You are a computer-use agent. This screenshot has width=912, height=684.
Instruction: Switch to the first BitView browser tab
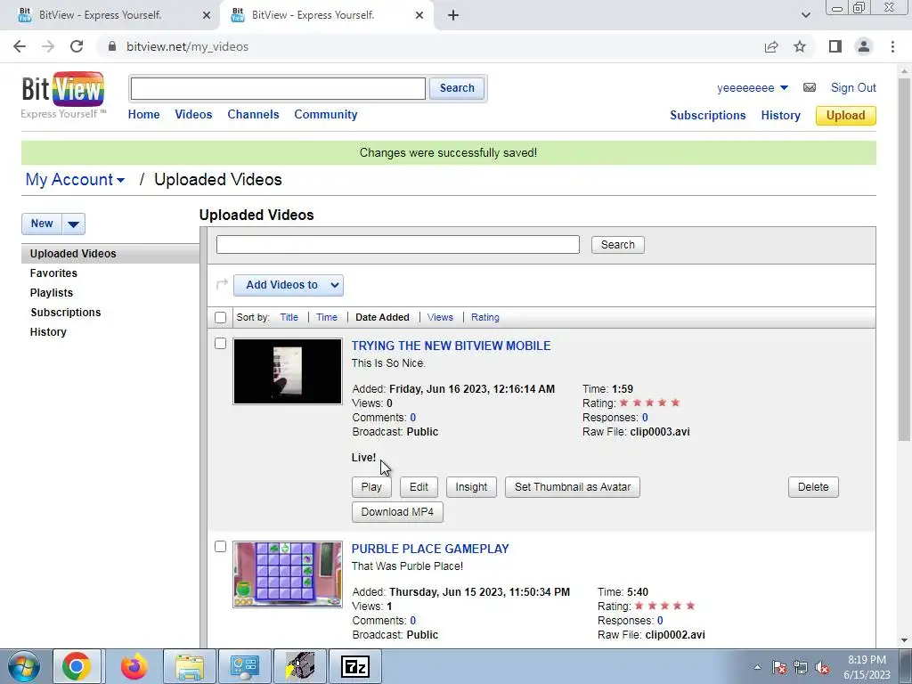[110, 15]
